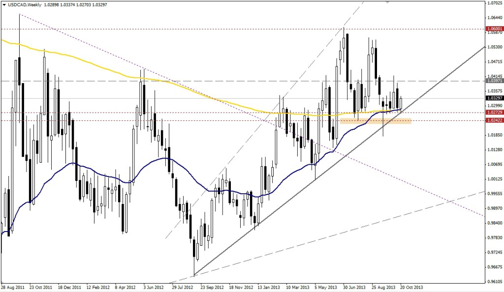This screenshot has width=504, height=292.
Task: Click the chart shift triangle marker at top
Action: click(388, 2)
